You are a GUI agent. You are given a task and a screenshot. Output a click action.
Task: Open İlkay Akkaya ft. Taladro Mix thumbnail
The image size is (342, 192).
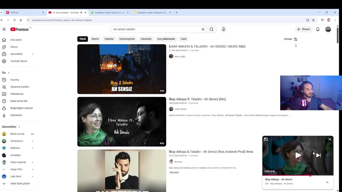122,122
